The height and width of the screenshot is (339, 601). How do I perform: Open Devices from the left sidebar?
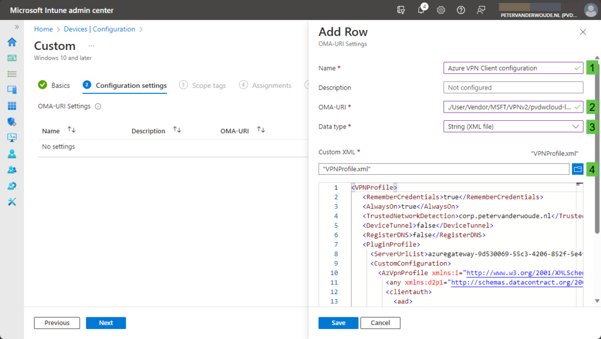12,90
